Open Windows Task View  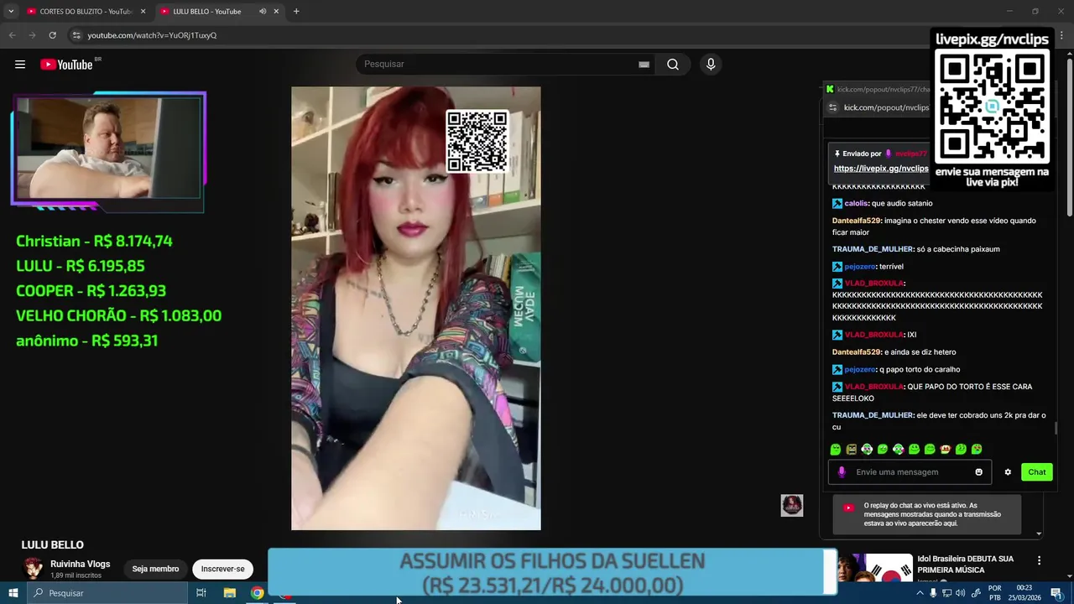[201, 593]
